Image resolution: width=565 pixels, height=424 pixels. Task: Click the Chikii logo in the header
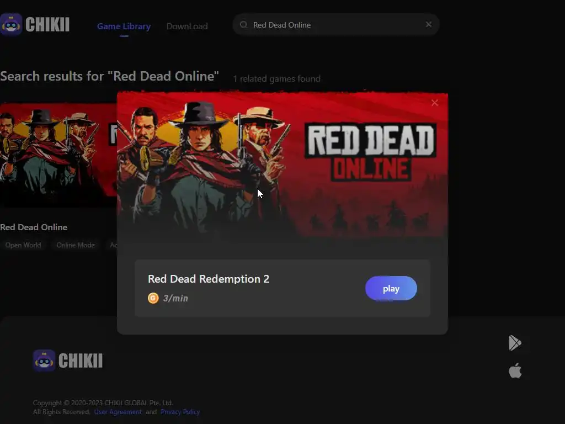35,24
